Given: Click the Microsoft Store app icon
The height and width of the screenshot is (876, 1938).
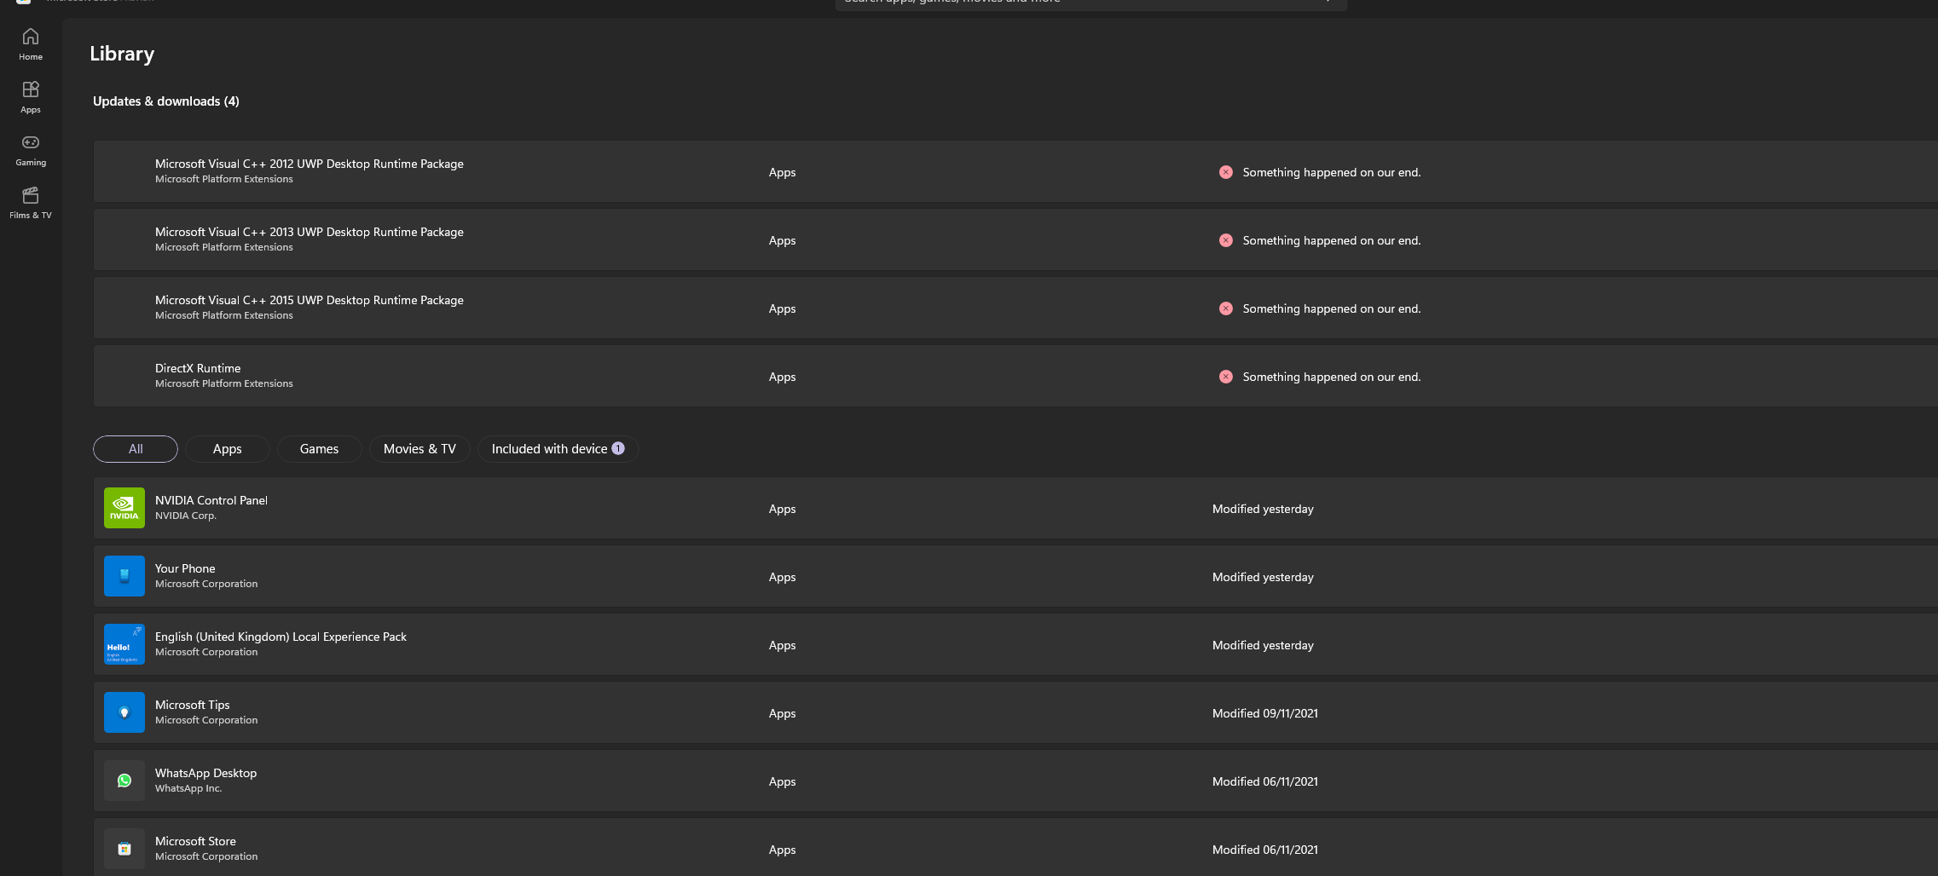Looking at the screenshot, I should pyautogui.click(x=124, y=849).
